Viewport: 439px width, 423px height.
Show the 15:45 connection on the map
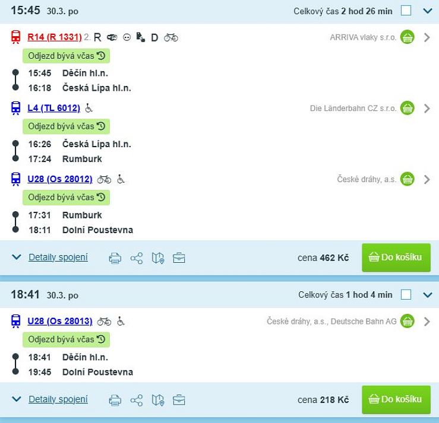click(157, 257)
